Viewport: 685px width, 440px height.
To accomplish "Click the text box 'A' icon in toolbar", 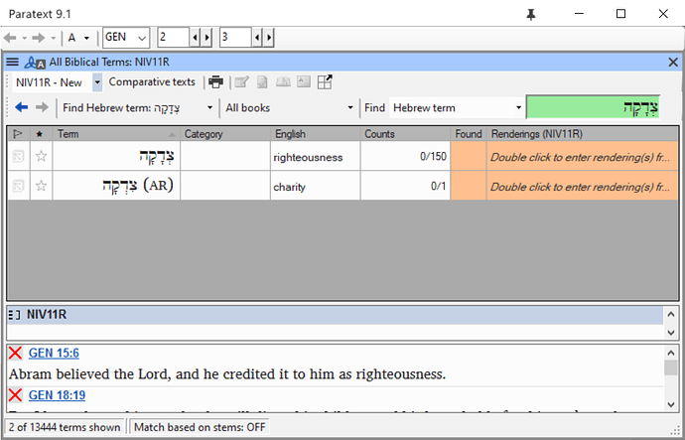I will pyautogui.click(x=304, y=81).
